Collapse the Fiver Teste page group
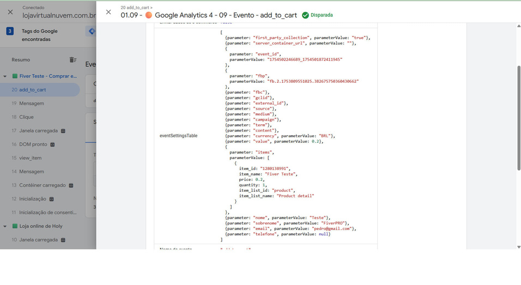521x285 pixels. pyautogui.click(x=5, y=76)
